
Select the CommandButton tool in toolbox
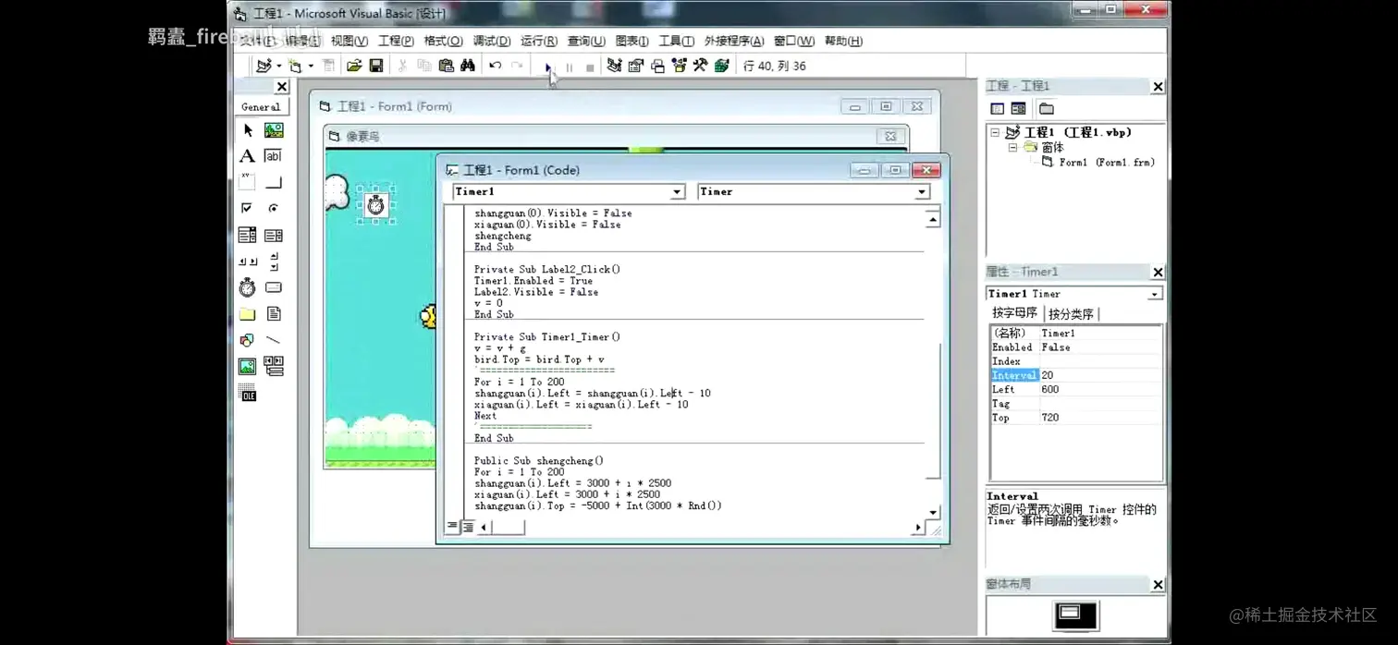point(274,182)
